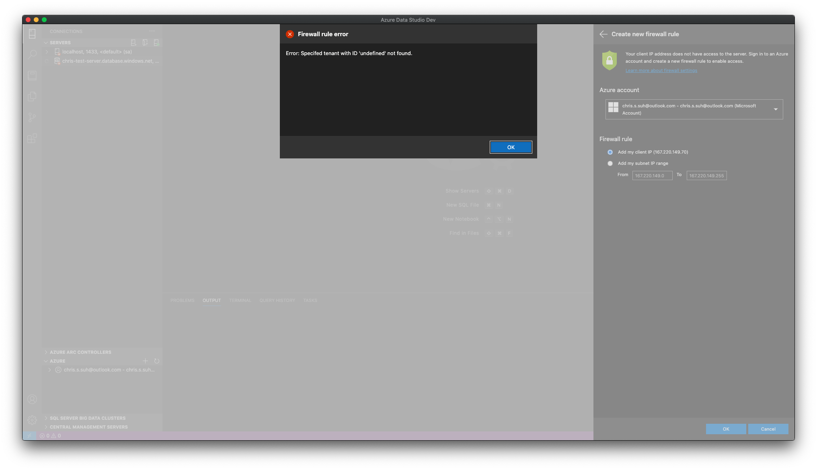This screenshot has height=470, width=817.
Task: Switch to the TERMINAL tab
Action: pos(240,300)
